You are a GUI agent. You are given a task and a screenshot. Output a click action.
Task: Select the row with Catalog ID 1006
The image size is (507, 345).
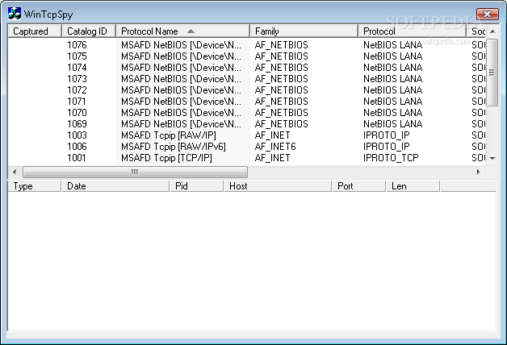tap(247, 147)
